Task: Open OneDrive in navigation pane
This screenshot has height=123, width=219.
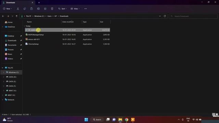Action: 10,27
